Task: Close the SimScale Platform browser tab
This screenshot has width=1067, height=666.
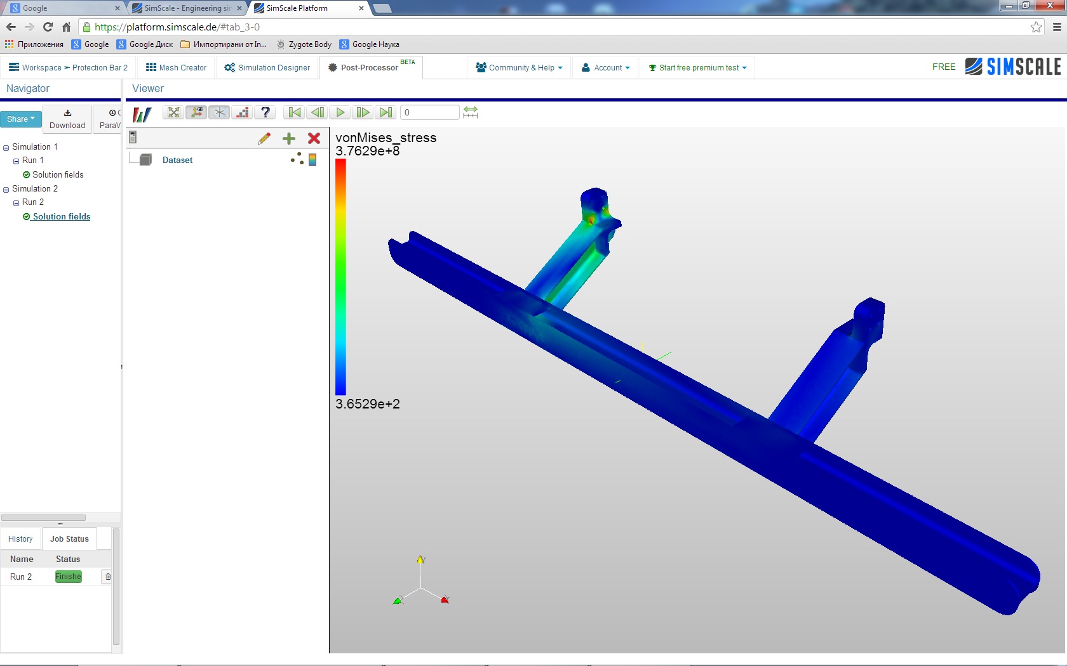Action: click(361, 8)
